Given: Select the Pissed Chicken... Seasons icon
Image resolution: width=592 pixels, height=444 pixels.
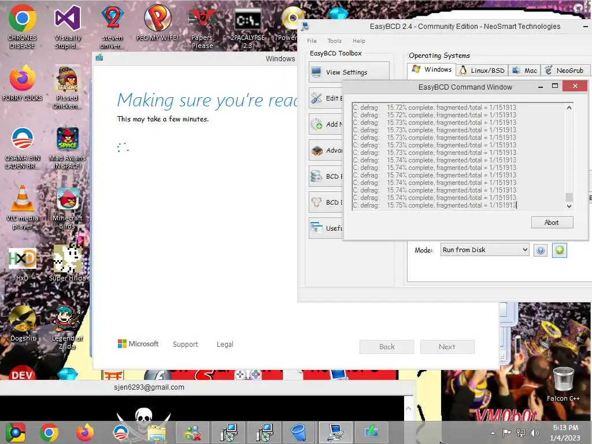Looking at the screenshot, I should click(67, 88).
